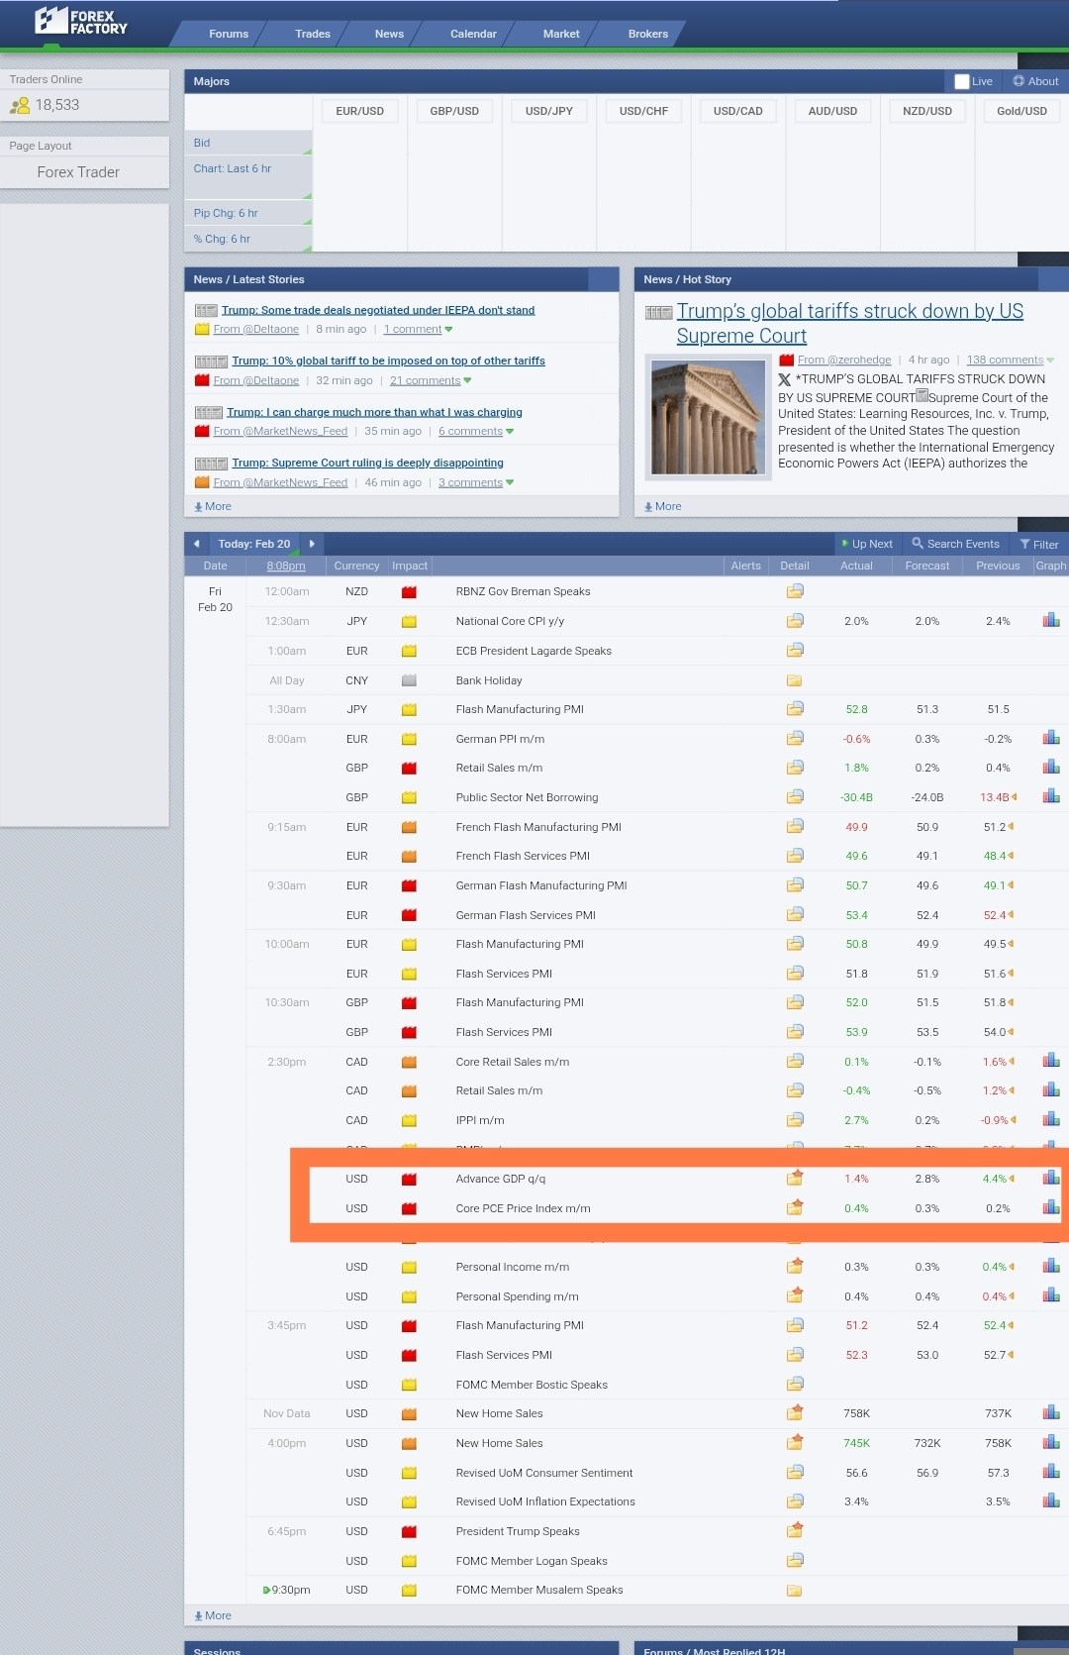Image resolution: width=1069 pixels, height=1655 pixels.
Task: Click More under Hot Story
Action: [x=662, y=506]
